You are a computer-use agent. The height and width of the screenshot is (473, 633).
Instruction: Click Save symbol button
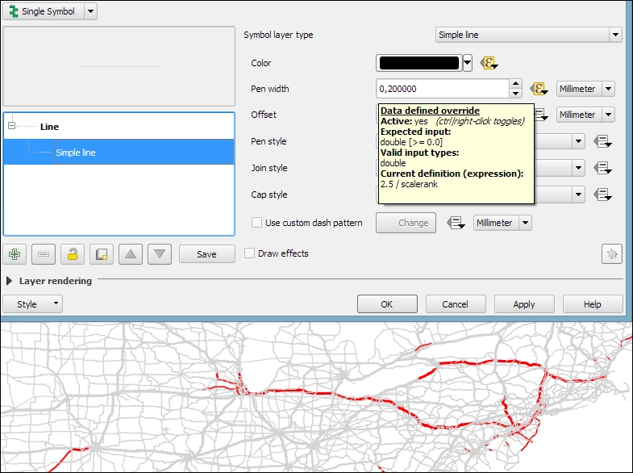tap(206, 254)
